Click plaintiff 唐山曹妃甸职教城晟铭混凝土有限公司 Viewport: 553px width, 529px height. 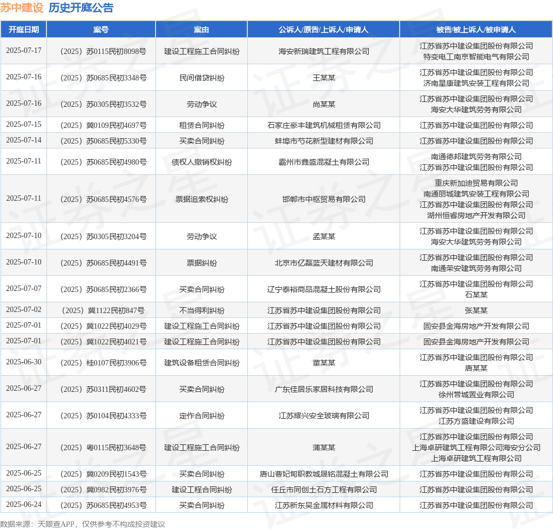(324, 474)
